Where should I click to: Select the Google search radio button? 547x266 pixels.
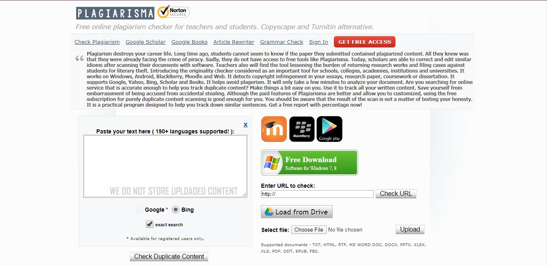coord(139,210)
